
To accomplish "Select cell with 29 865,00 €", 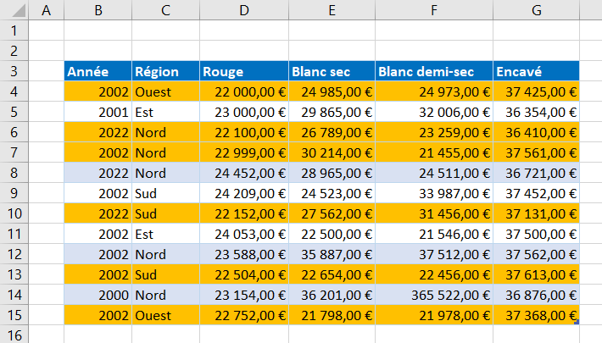I will [332, 112].
